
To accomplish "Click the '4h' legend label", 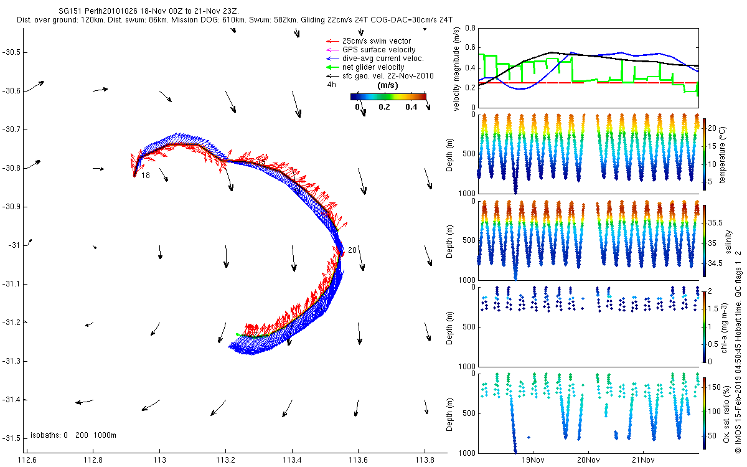I will (x=331, y=85).
